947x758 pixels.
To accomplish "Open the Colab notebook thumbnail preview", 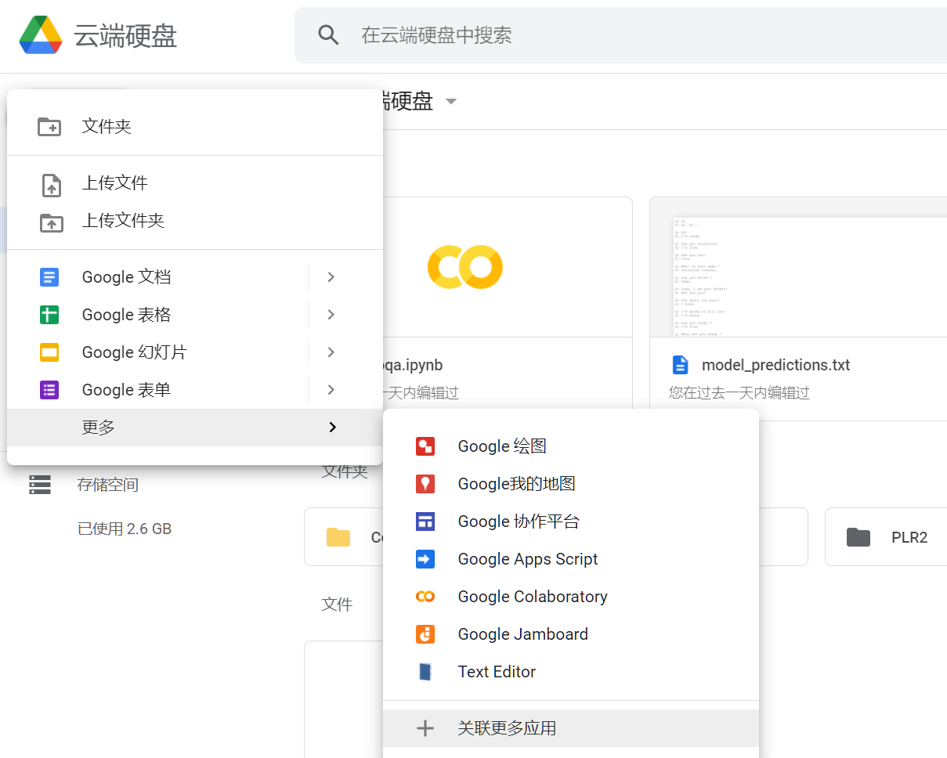I will click(507, 267).
